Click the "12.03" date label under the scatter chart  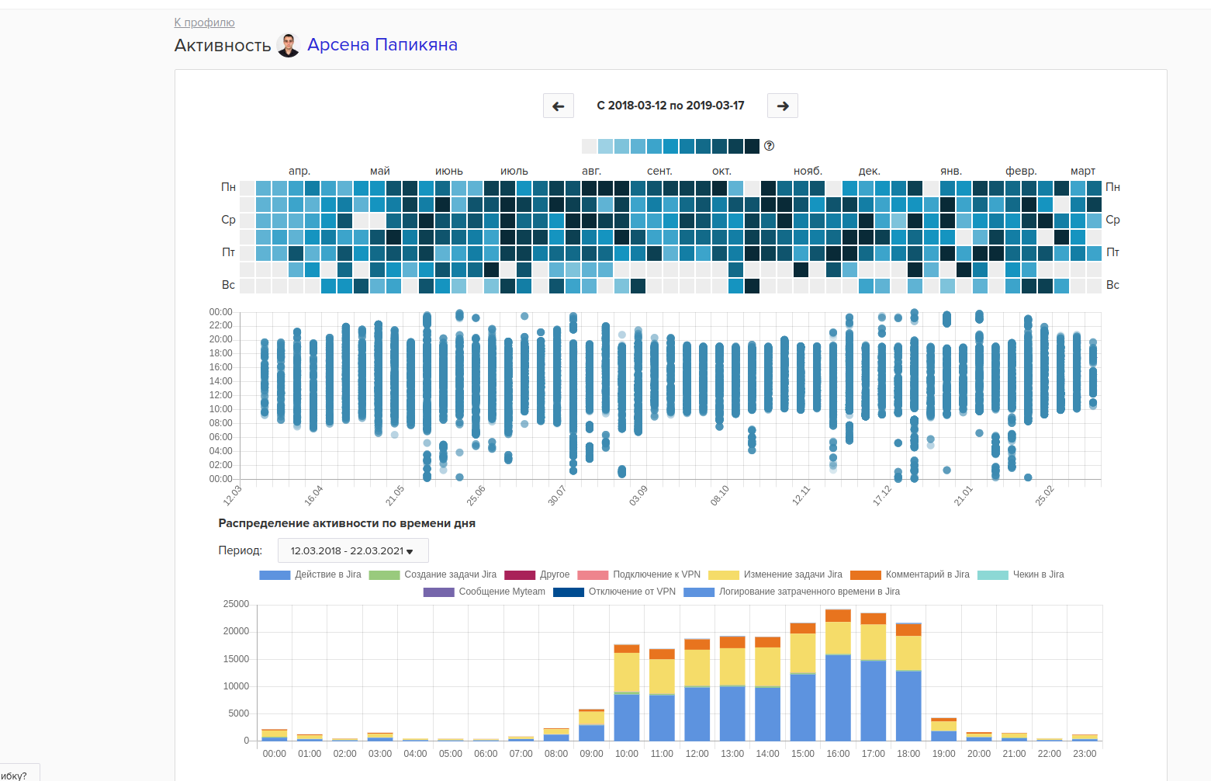[233, 495]
